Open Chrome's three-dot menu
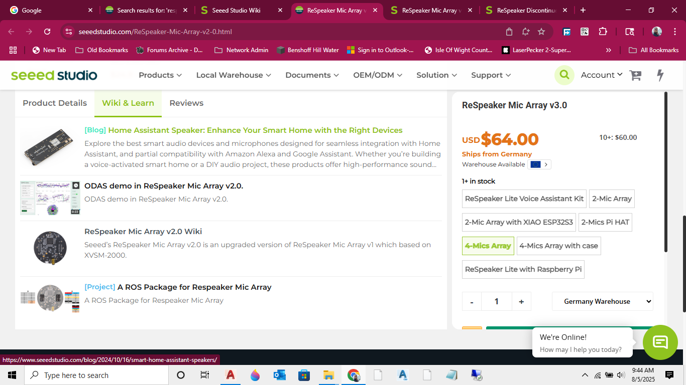 [x=674, y=32]
